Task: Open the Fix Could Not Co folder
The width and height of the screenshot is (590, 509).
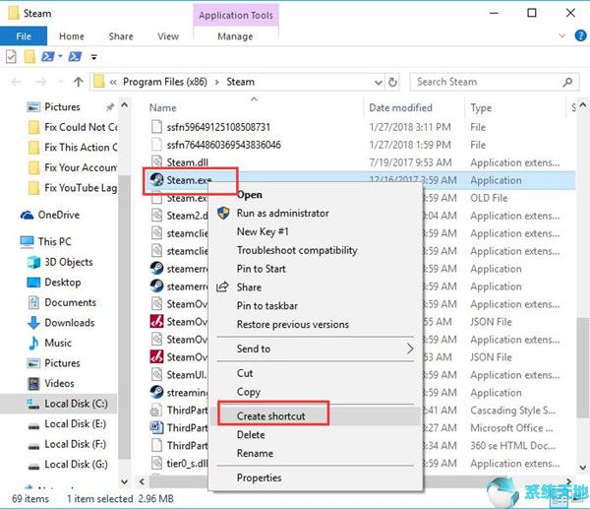Action: tap(81, 127)
